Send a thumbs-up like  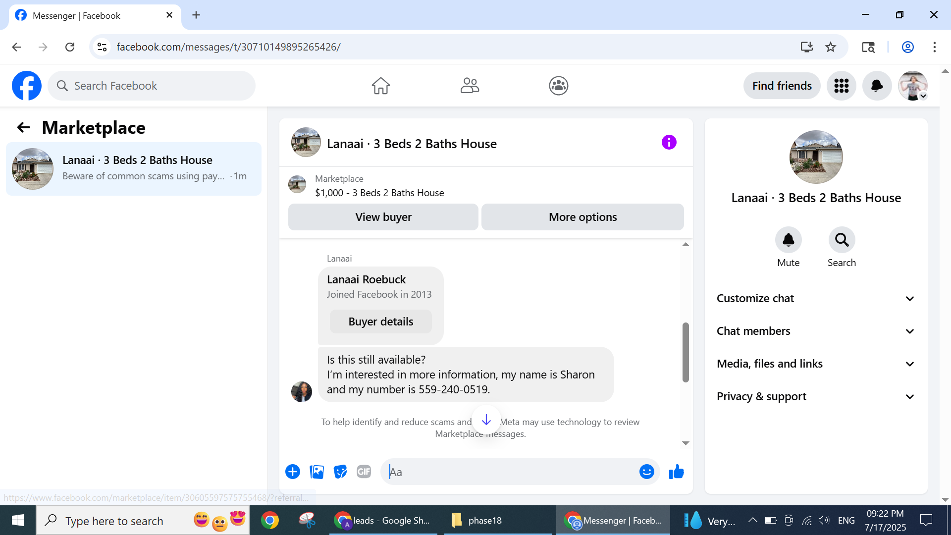click(676, 472)
